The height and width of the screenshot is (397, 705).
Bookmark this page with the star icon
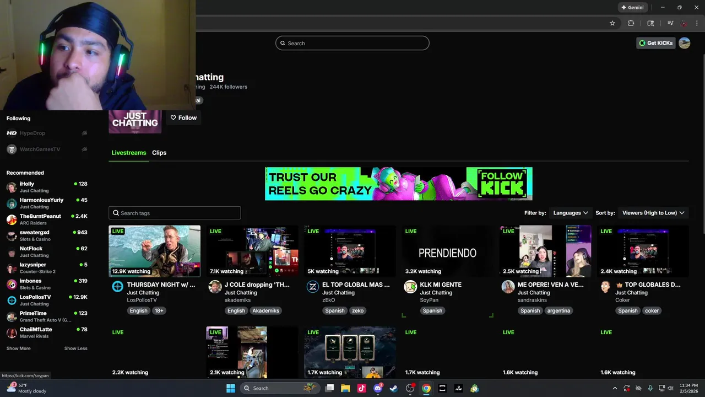pos(612,23)
